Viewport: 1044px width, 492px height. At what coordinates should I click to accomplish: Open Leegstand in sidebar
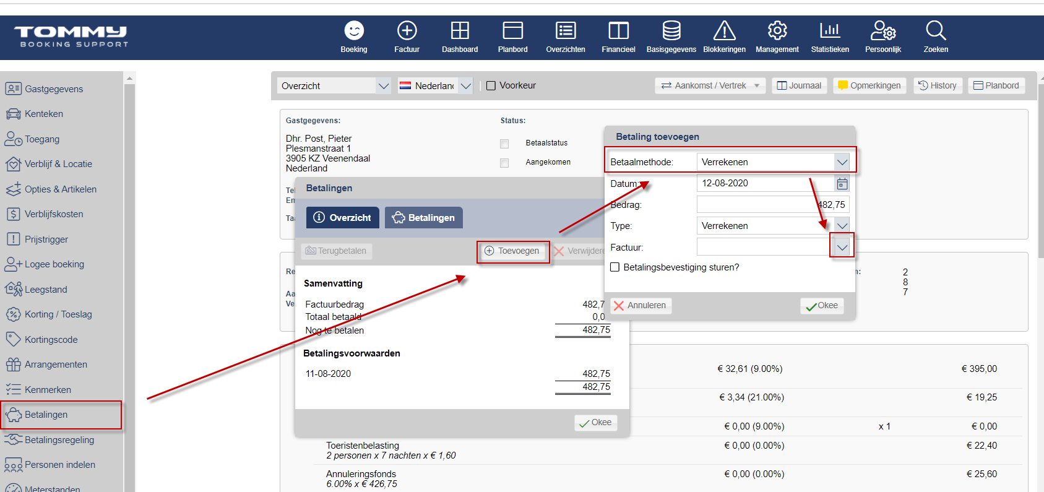[46, 290]
